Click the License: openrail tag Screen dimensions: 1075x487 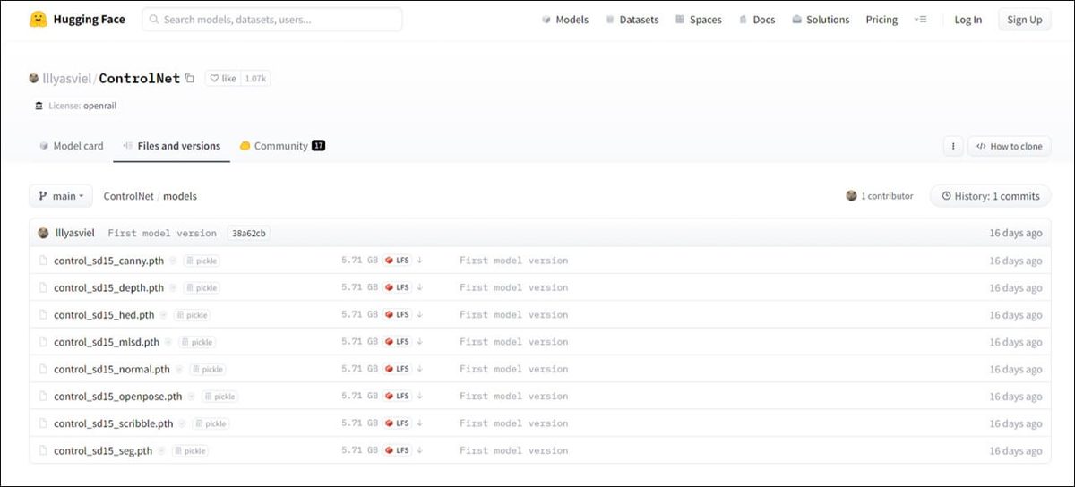(76, 106)
